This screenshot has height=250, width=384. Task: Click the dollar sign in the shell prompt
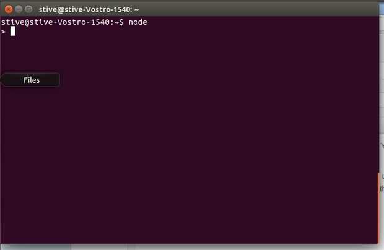click(121, 22)
